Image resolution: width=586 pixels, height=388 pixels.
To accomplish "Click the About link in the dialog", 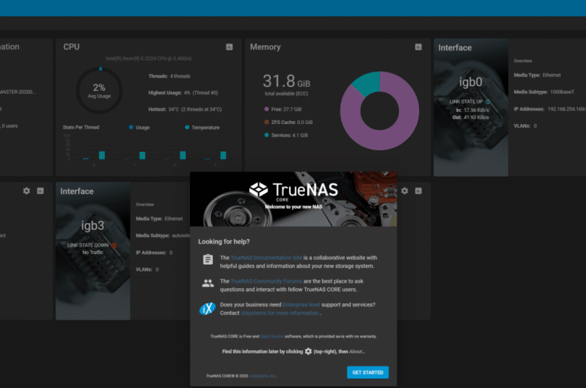I will 356,351.
